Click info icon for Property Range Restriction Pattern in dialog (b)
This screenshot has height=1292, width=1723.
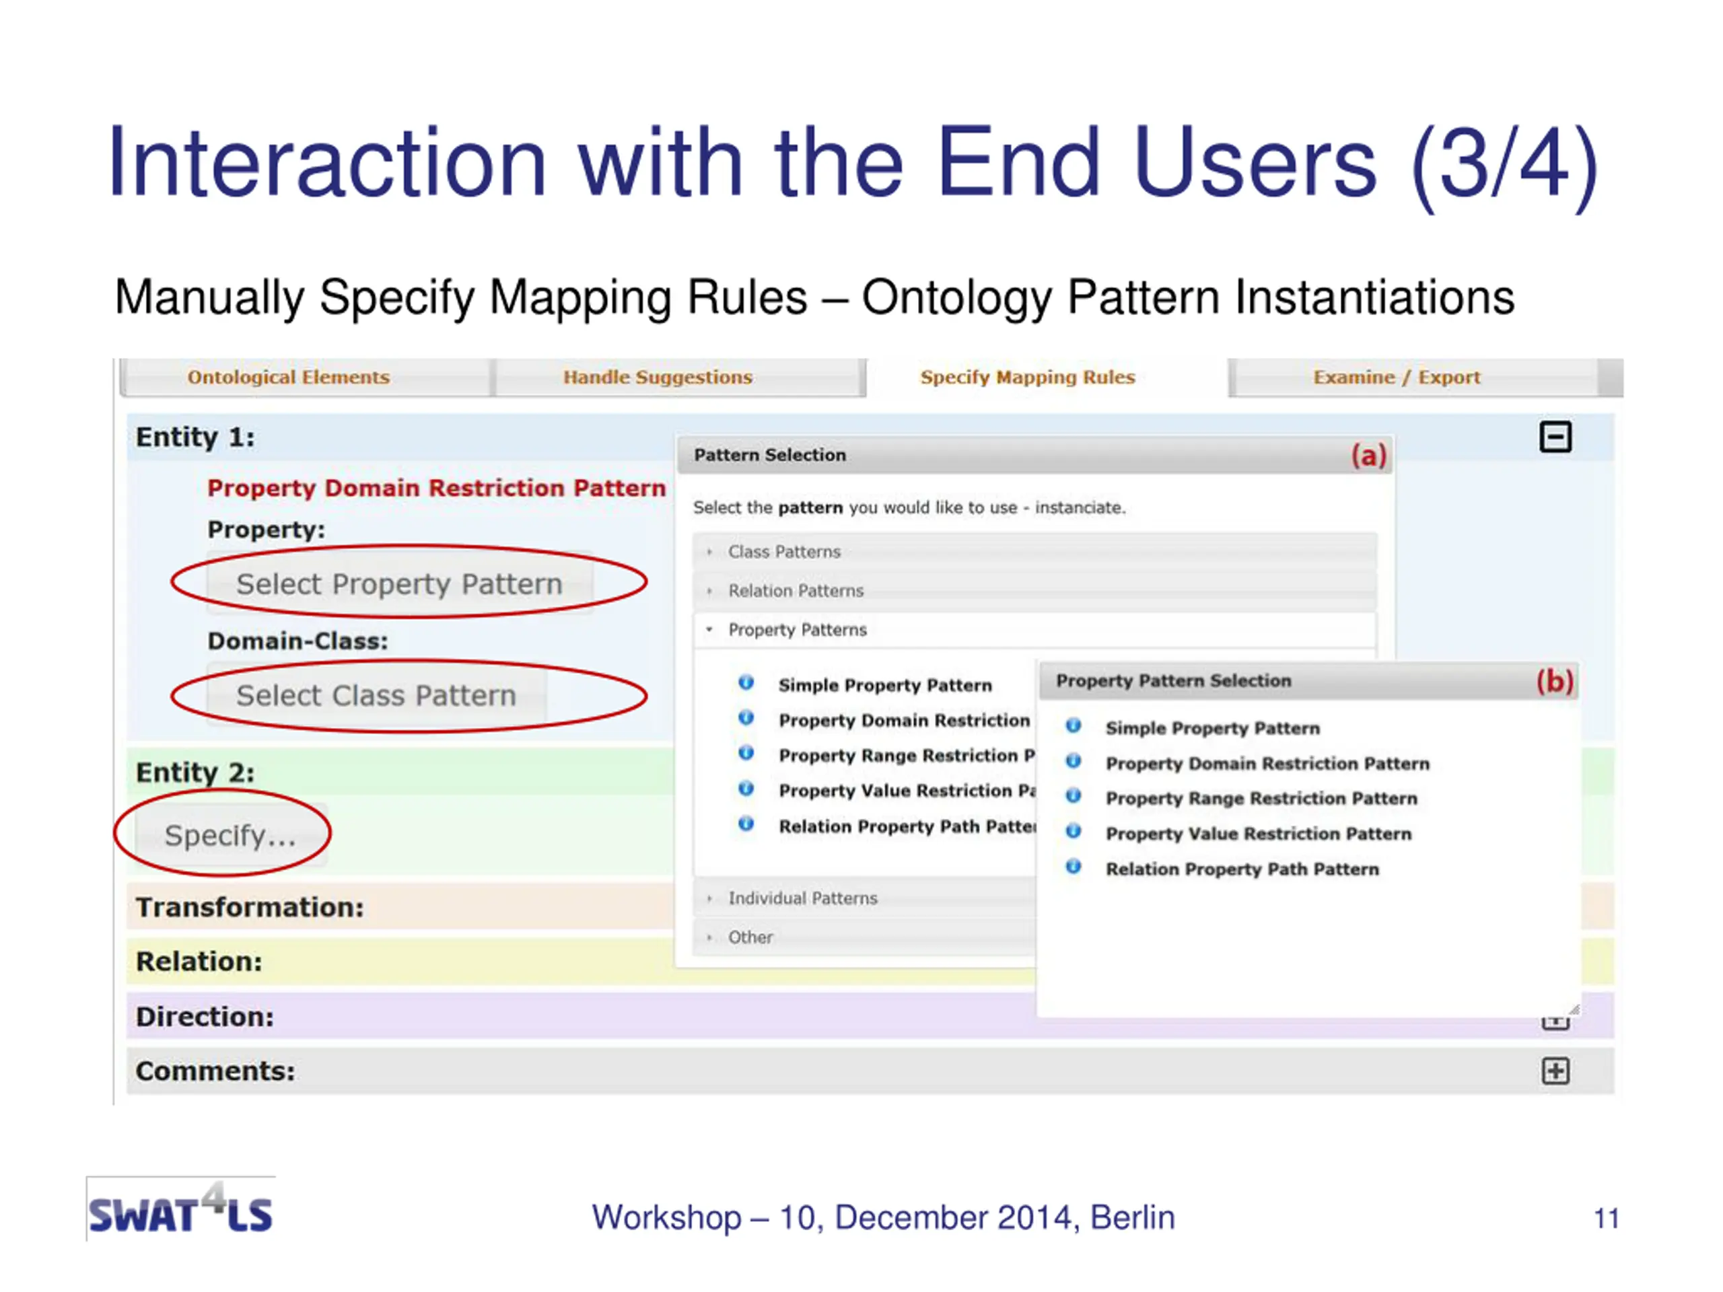1073,796
